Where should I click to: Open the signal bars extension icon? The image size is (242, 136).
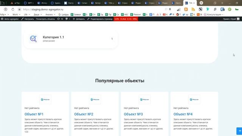[178, 9]
